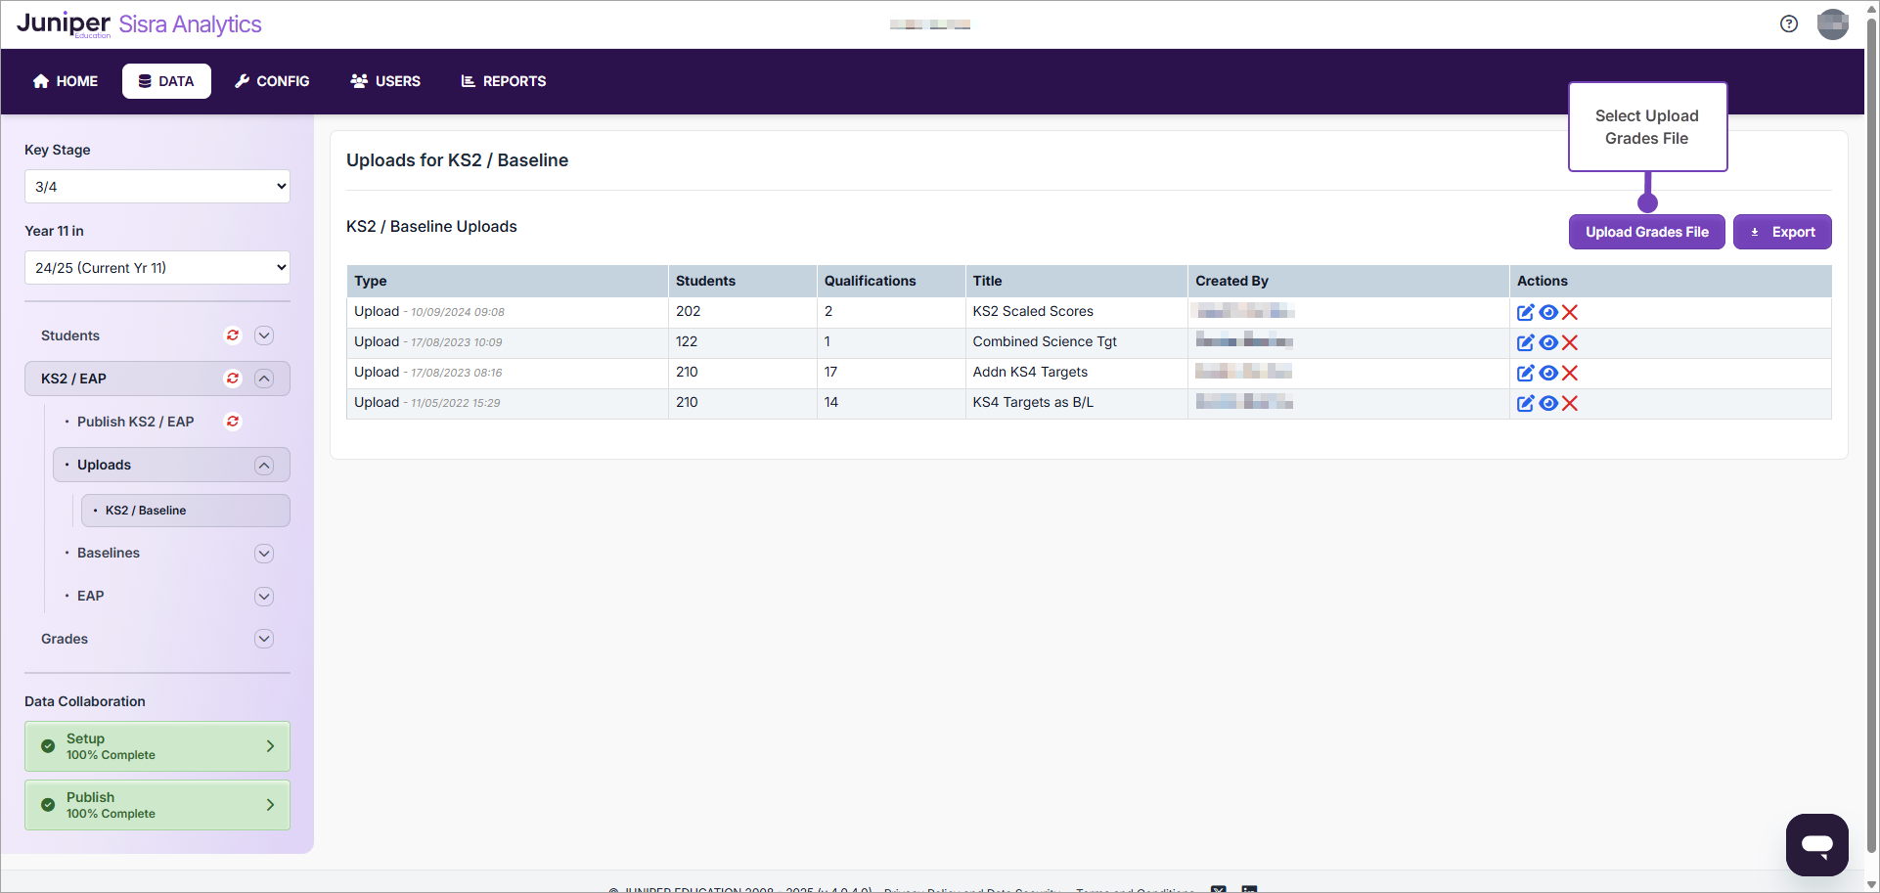Open the CONFIG menu

click(x=272, y=81)
